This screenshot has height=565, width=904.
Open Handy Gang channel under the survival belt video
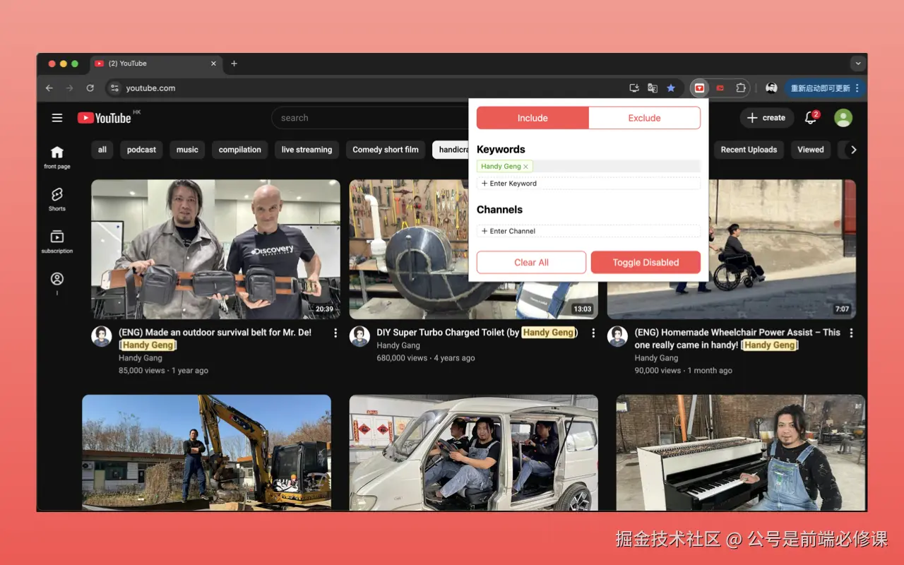[141, 358]
